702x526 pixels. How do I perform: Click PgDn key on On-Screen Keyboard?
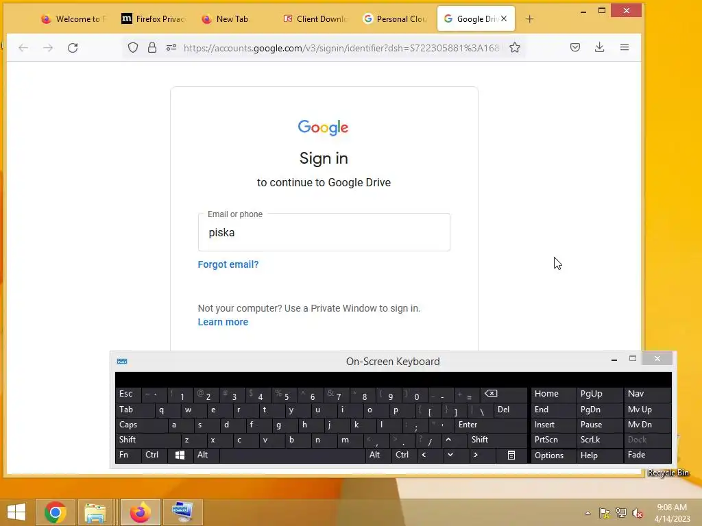coord(599,410)
